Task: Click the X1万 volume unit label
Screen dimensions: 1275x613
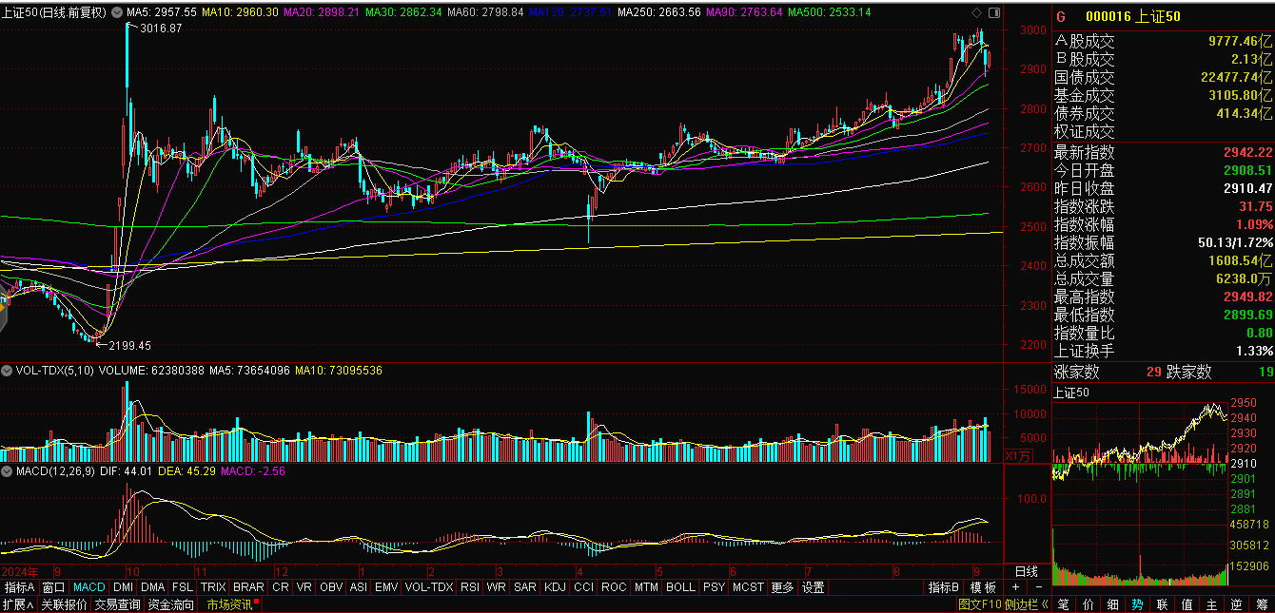Action: pos(1018,456)
